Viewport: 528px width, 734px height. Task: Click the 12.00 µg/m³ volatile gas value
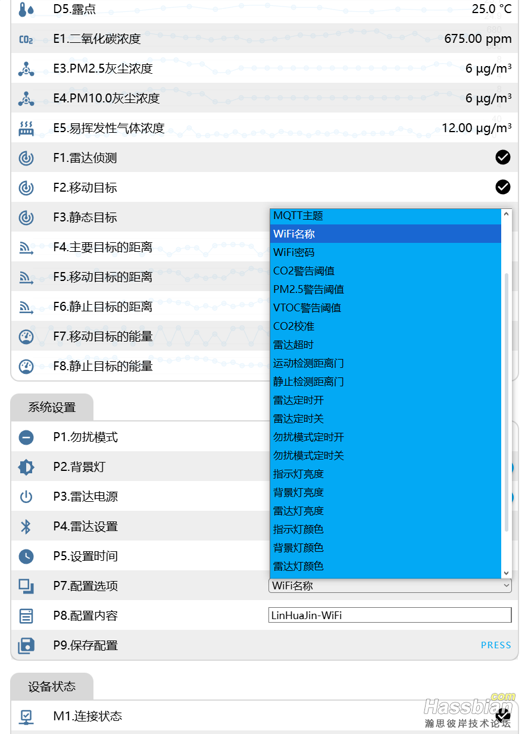click(x=477, y=128)
